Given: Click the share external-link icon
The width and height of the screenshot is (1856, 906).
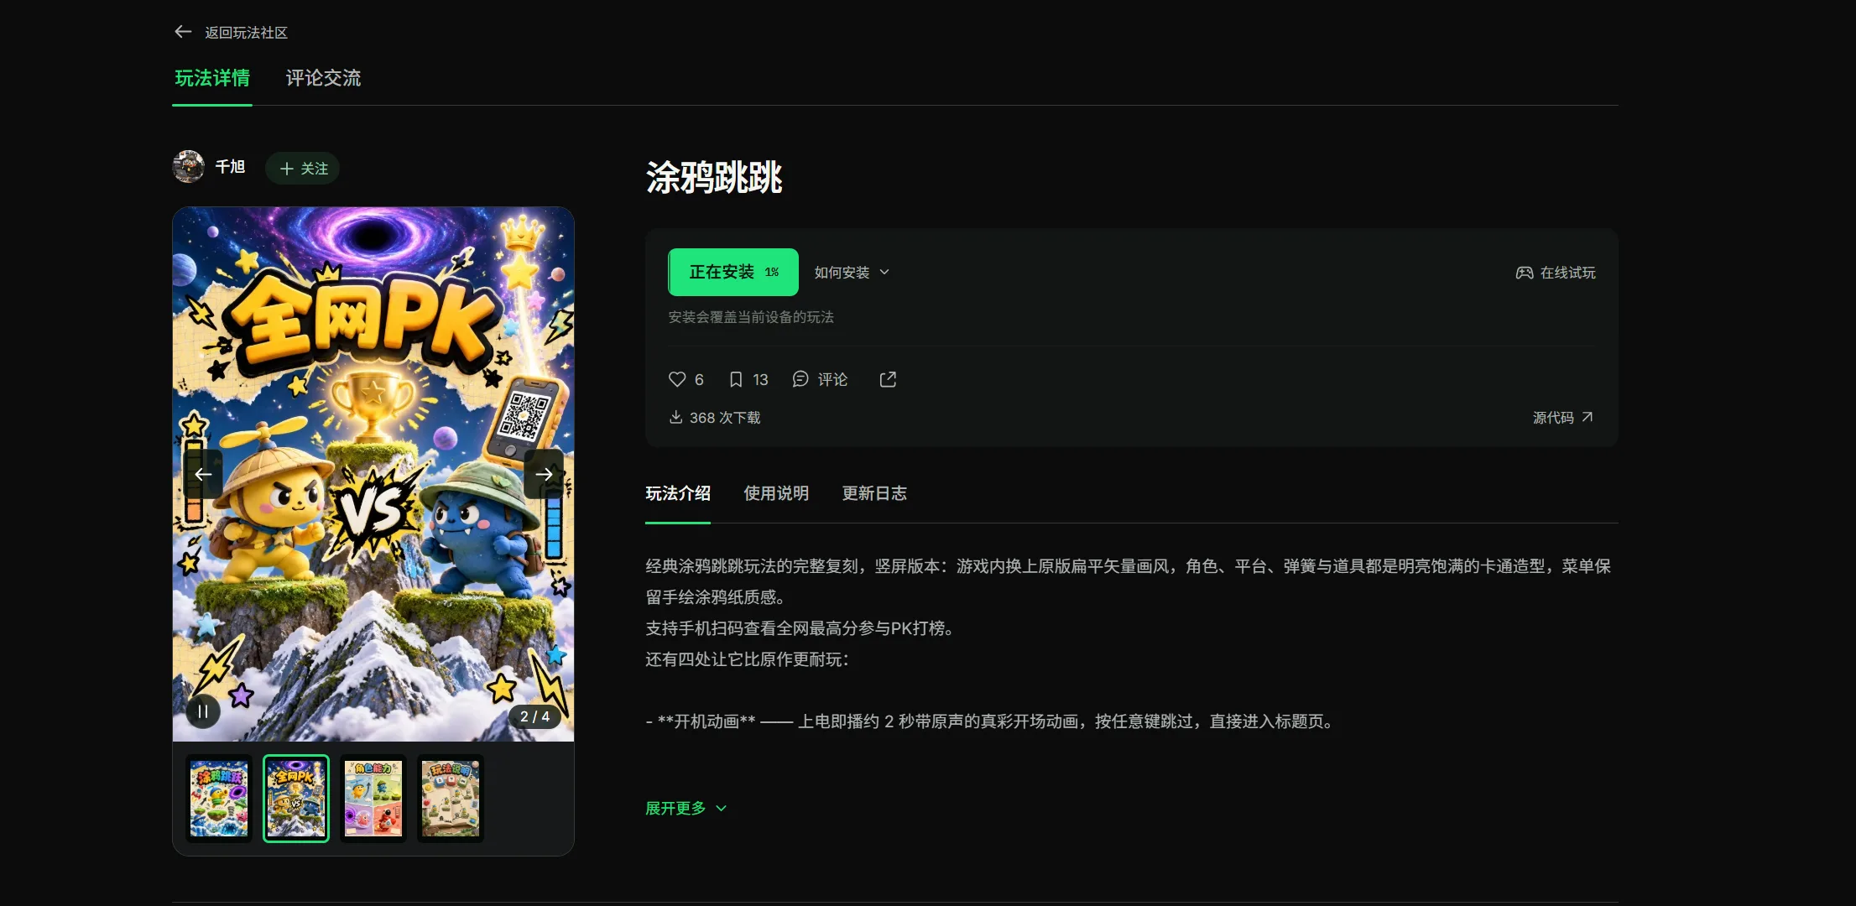Looking at the screenshot, I should pos(888,379).
